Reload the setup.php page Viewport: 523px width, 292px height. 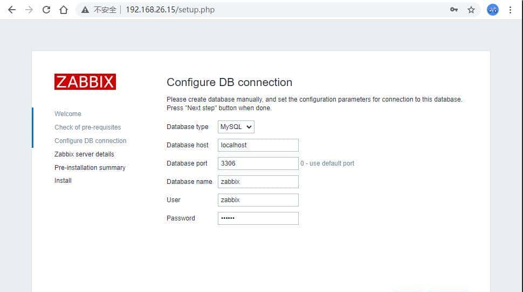pyautogui.click(x=46, y=10)
